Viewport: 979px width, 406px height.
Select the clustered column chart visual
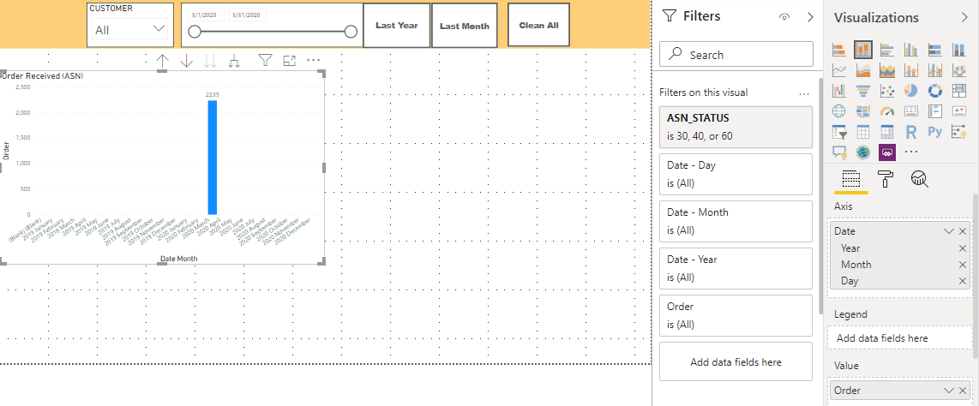[x=911, y=50]
